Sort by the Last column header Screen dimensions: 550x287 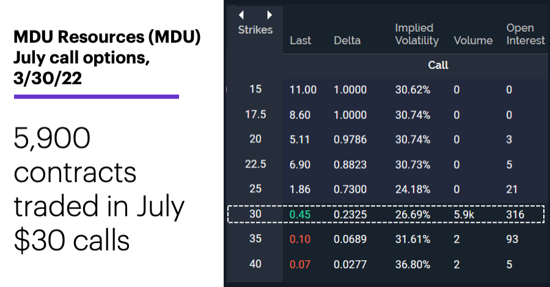click(x=301, y=41)
